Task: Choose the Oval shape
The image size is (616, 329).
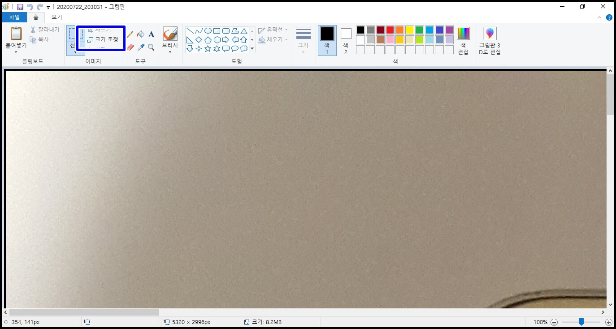Action: pyautogui.click(x=208, y=31)
